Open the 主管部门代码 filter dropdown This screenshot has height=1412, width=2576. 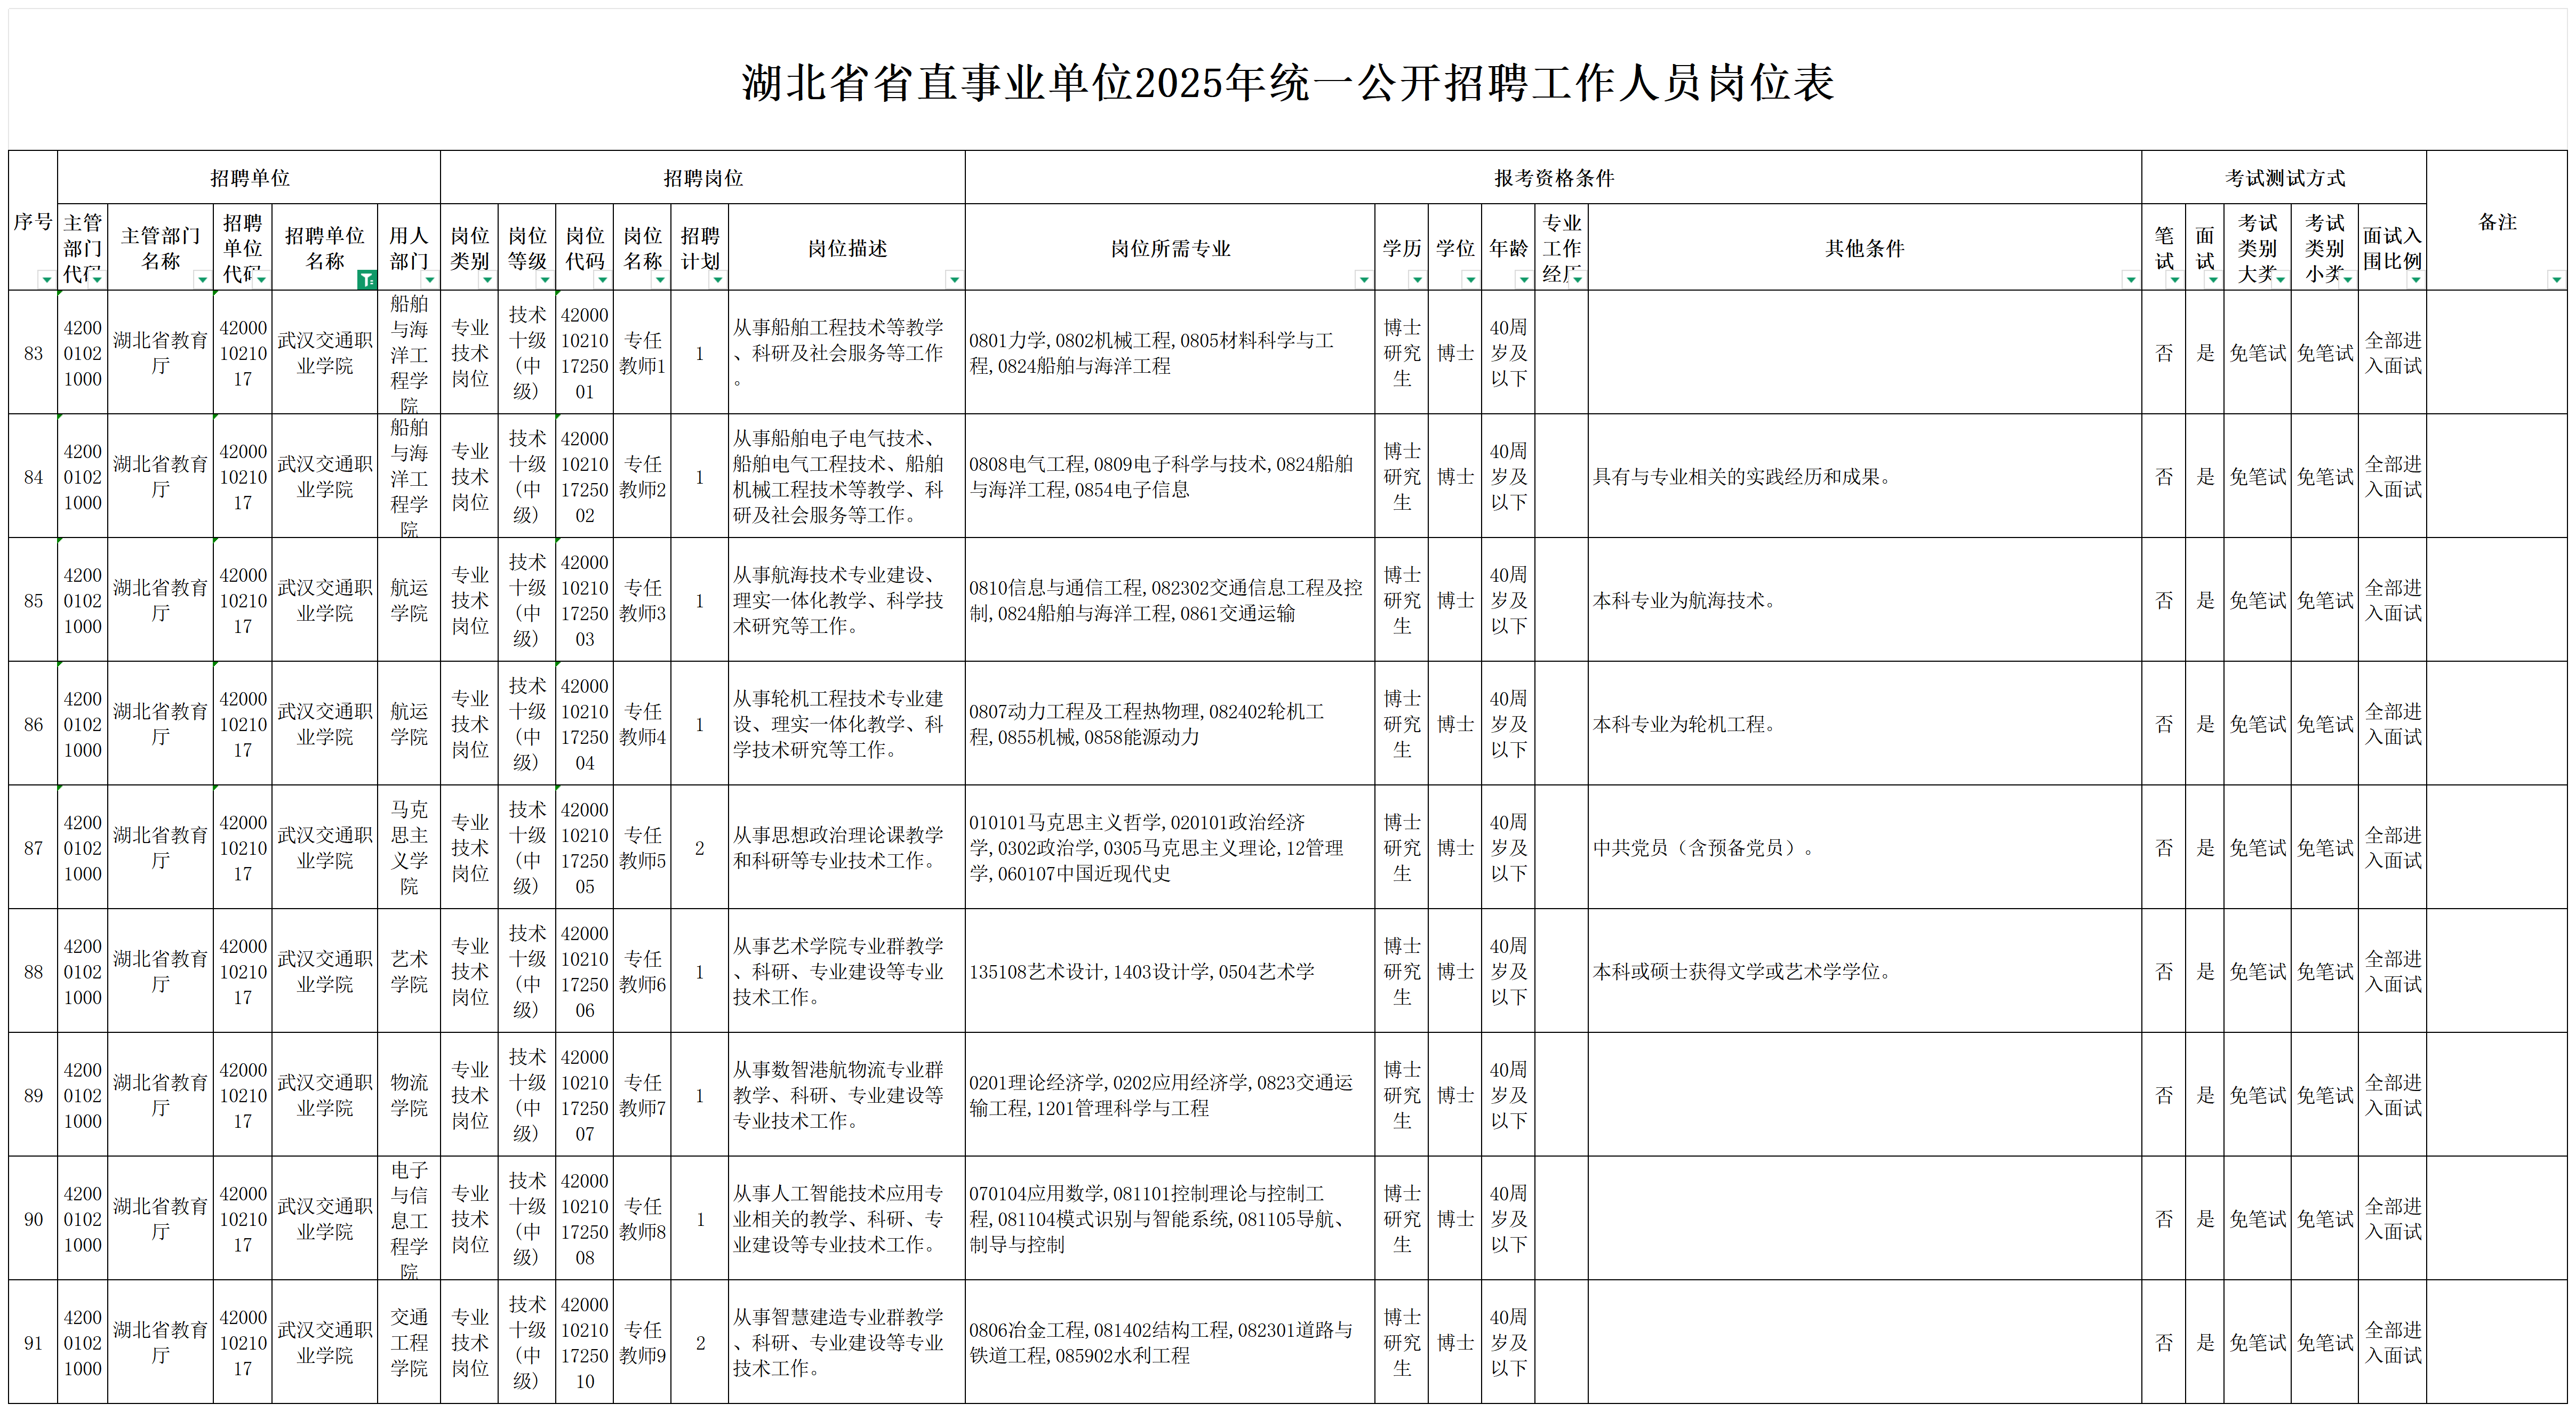coord(97,280)
